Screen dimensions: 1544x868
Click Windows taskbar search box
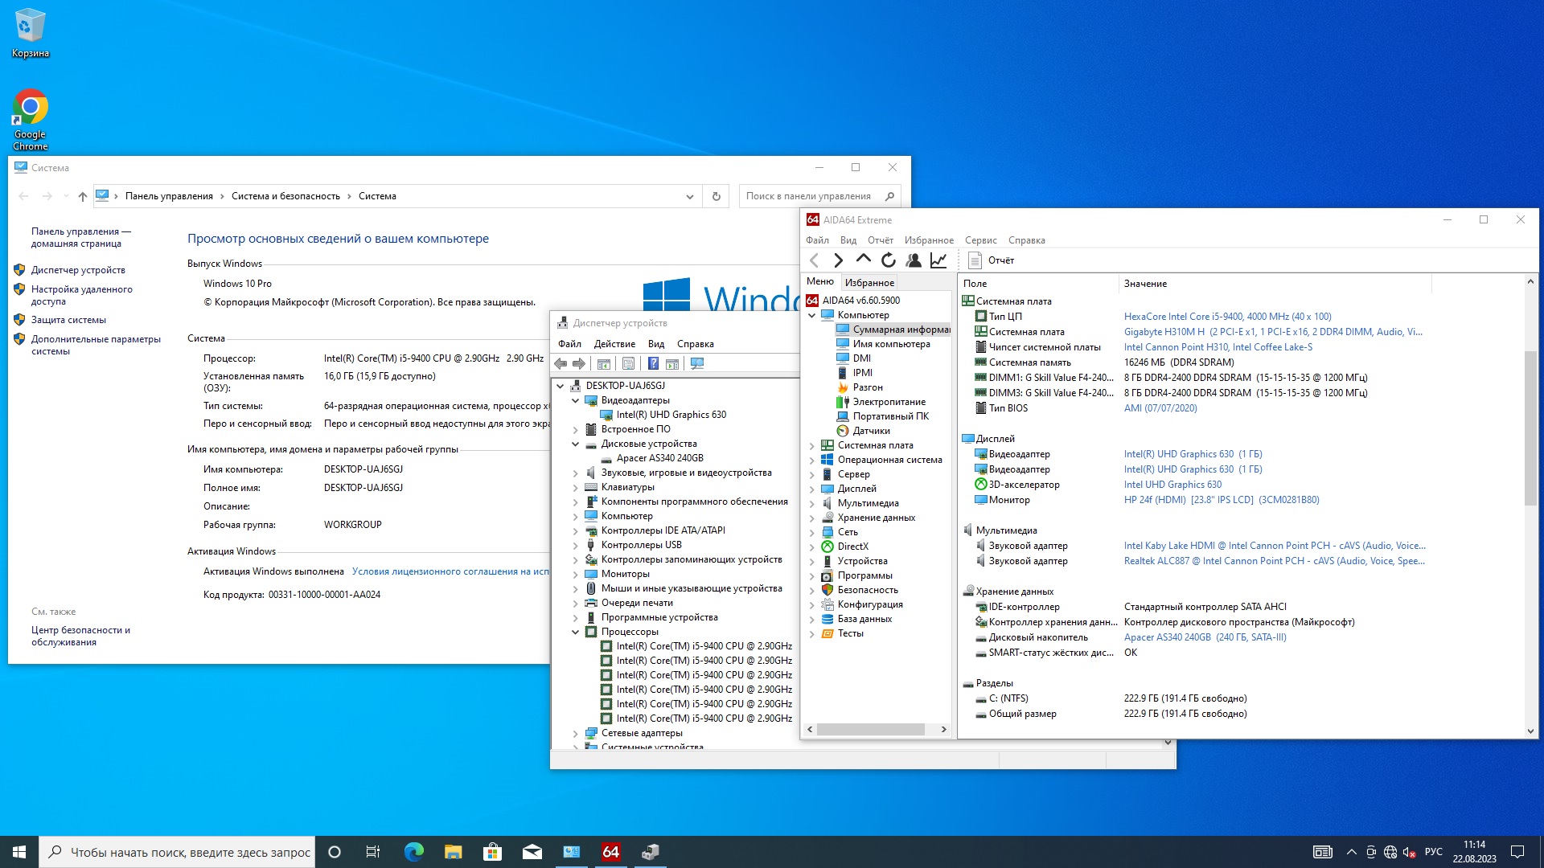177,852
